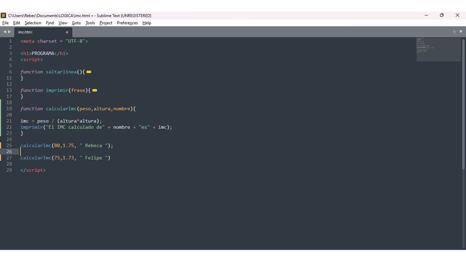This screenshot has width=466, height=262.
Task: Go to next tab with right arrow
Action: (9, 32)
